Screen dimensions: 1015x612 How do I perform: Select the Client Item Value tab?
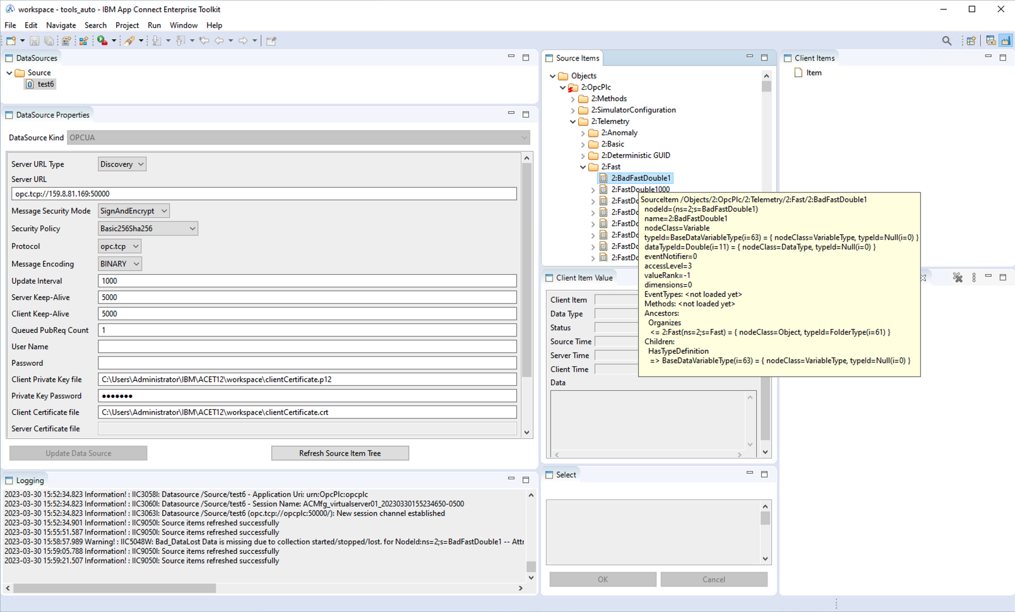coord(579,278)
